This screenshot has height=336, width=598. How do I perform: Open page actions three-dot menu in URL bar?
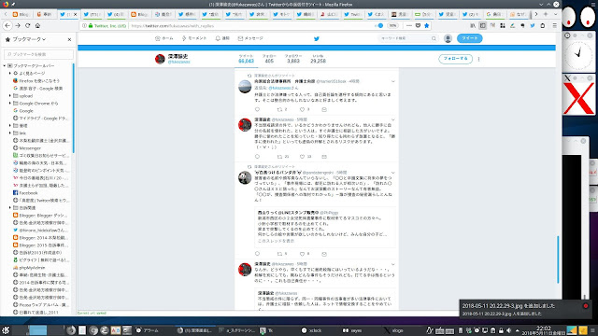[409, 25]
